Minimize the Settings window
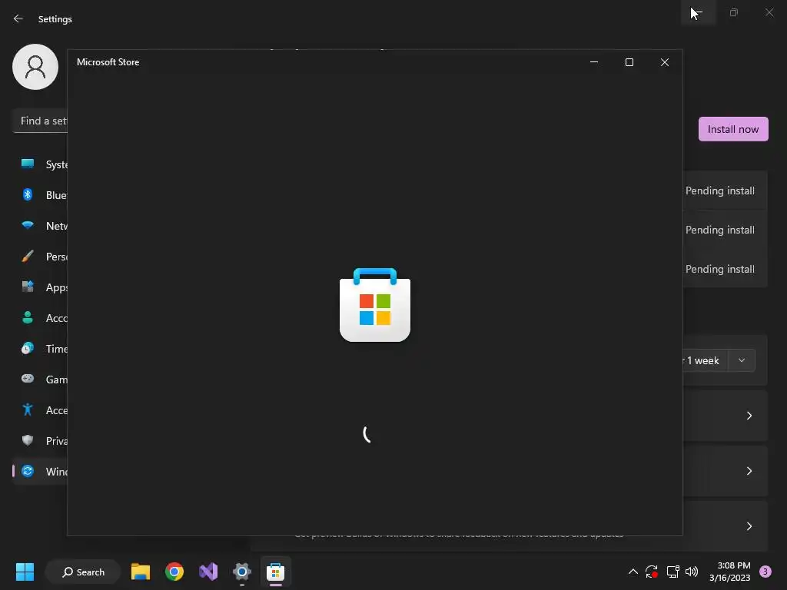 pos(699,12)
